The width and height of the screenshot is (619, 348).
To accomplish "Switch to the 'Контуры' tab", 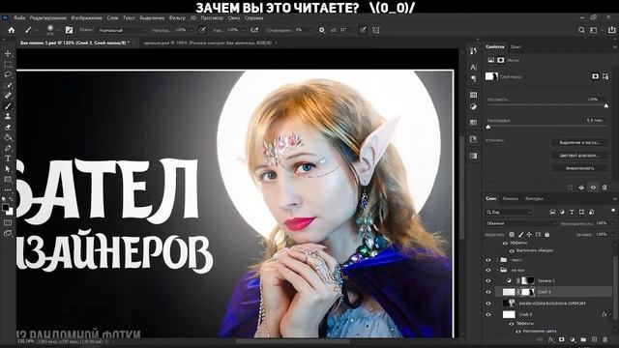I will click(534, 198).
